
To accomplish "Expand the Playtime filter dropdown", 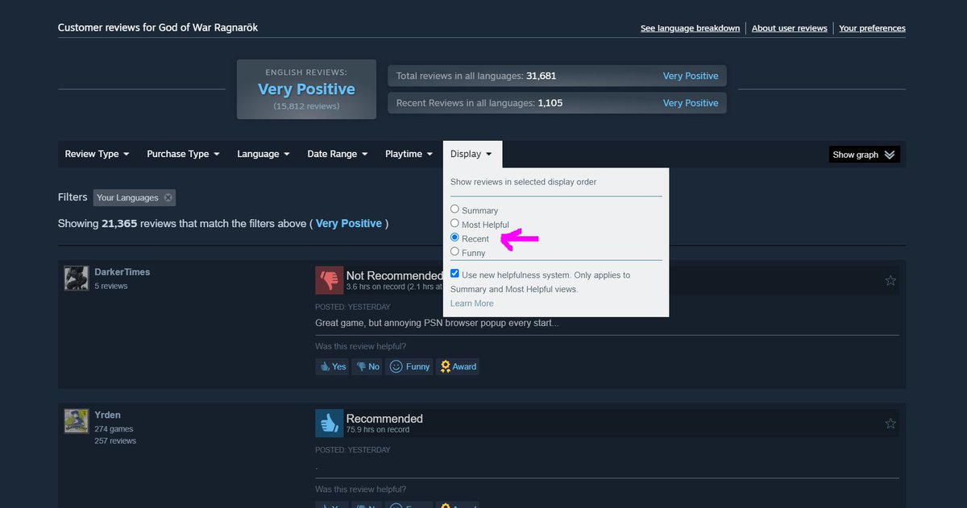I will coord(409,154).
